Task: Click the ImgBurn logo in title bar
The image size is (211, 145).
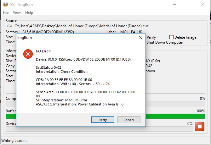Action: click(6, 5)
